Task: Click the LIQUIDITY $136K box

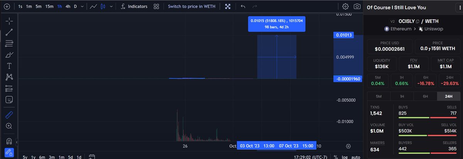Action: coord(382,64)
